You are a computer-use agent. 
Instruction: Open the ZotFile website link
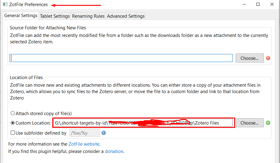[x=84, y=144]
